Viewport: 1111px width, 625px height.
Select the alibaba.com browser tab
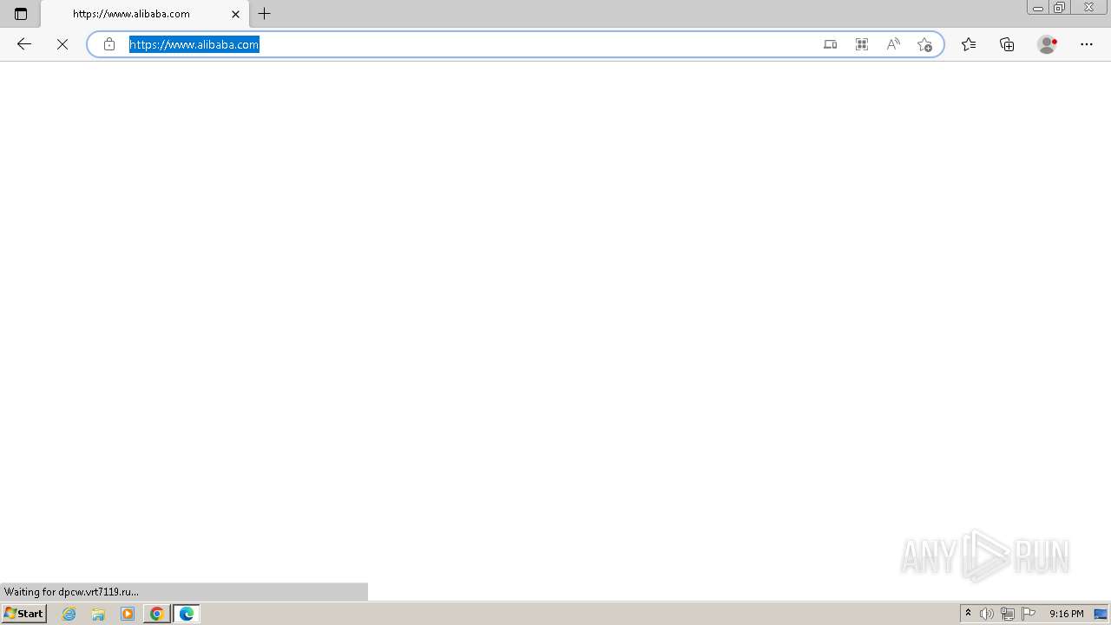tap(144, 14)
